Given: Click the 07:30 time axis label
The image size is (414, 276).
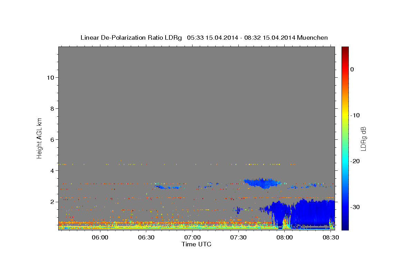Looking at the screenshot, I should click(x=239, y=237).
